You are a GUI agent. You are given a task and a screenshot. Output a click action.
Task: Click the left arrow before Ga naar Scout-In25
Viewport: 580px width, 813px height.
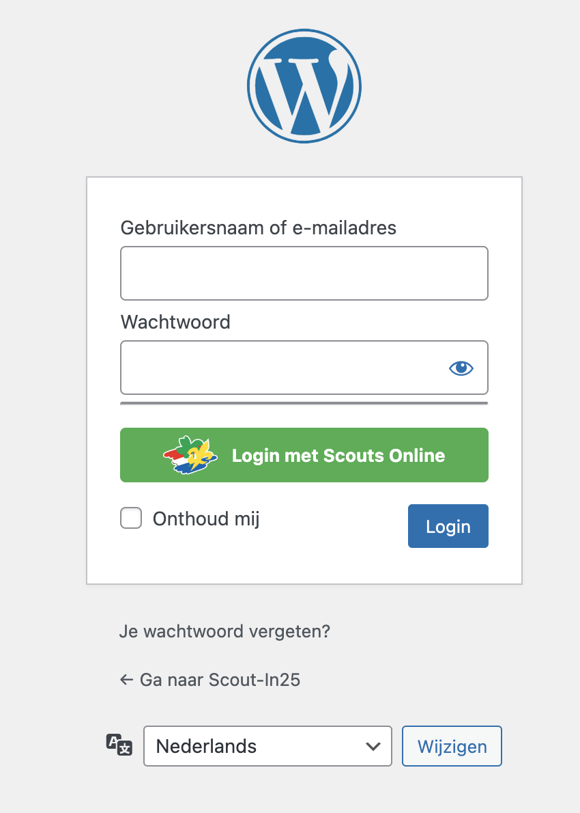click(126, 680)
